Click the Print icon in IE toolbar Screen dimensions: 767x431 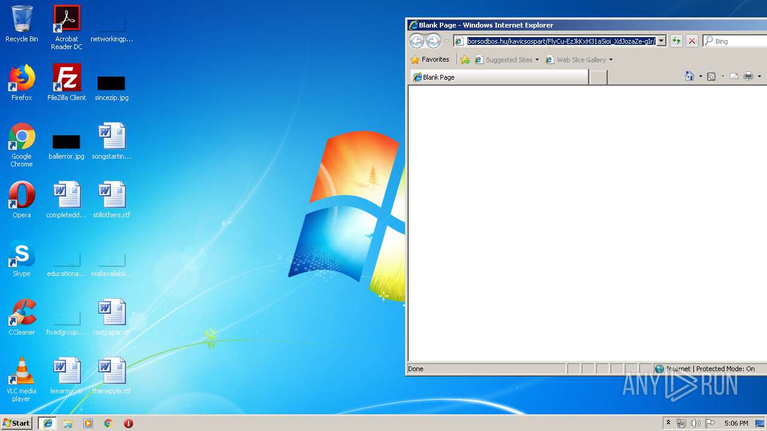(x=748, y=77)
